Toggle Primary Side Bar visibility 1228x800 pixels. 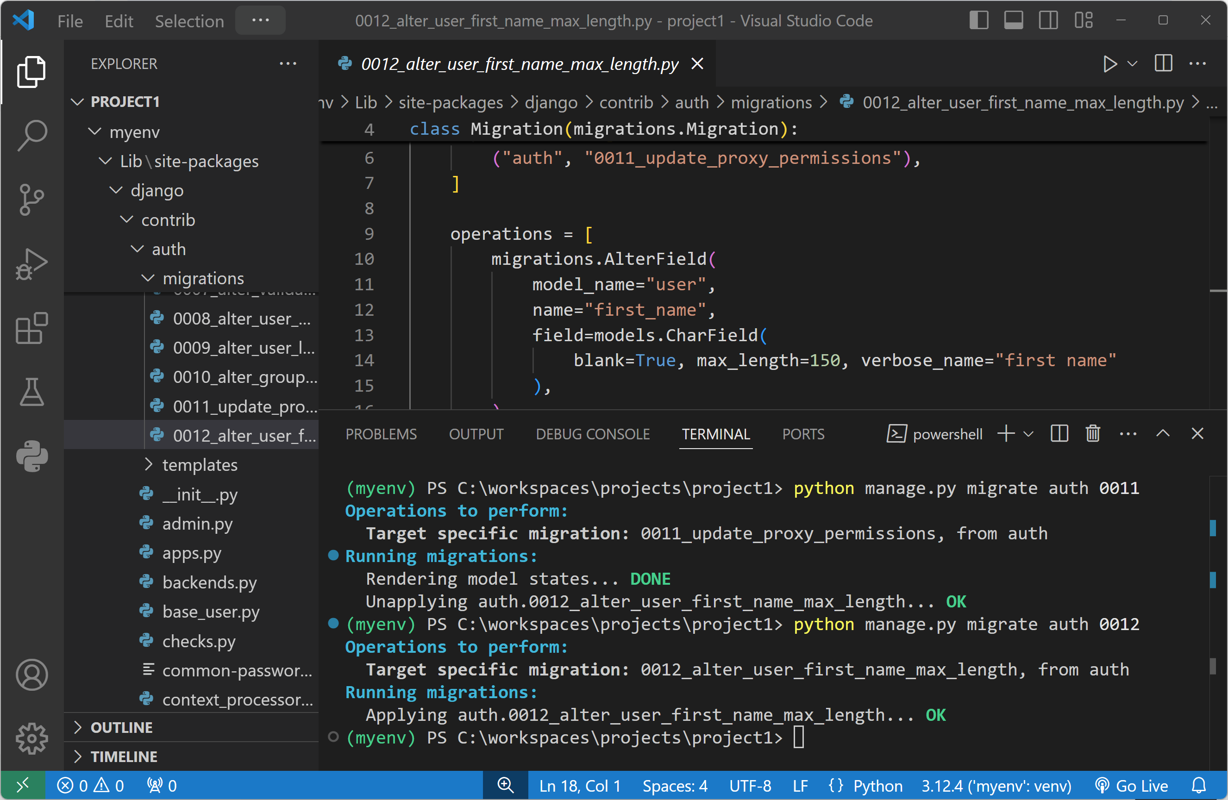point(978,21)
